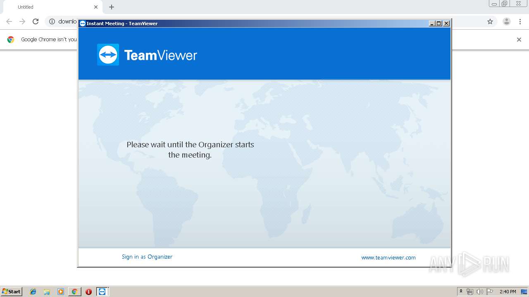Open network status tray icon

[x=470, y=292]
